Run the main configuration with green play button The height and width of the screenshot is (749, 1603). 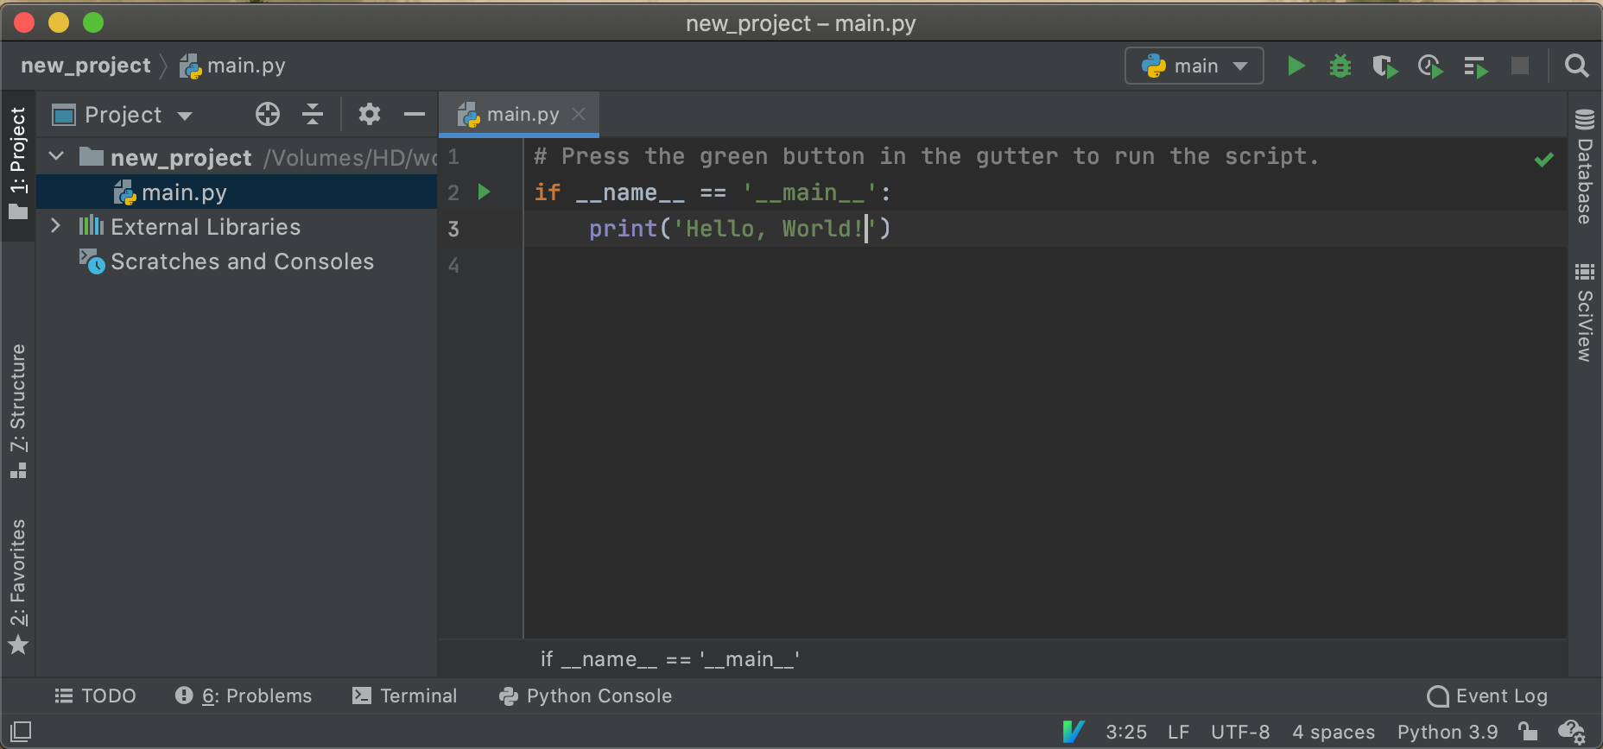(x=1296, y=66)
